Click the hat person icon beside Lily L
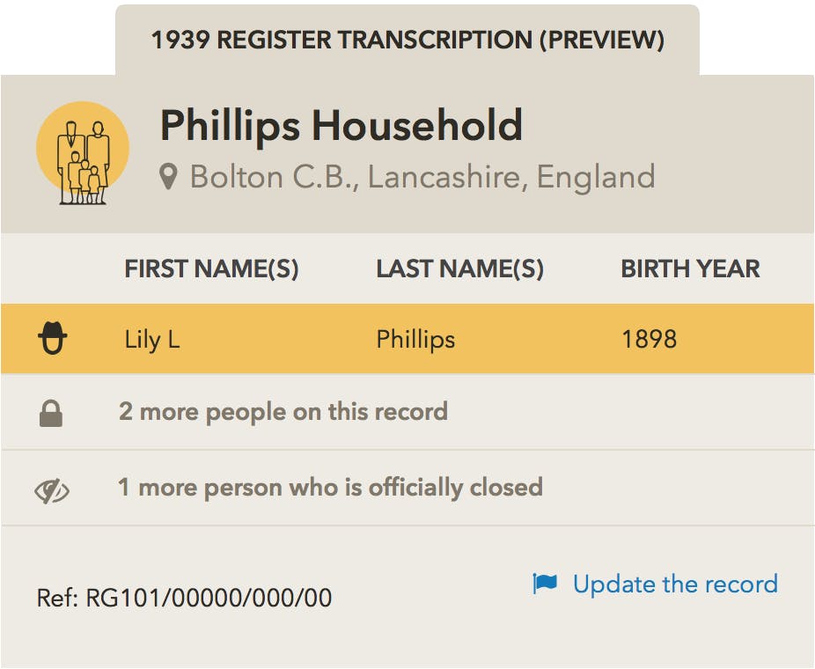 point(53,338)
